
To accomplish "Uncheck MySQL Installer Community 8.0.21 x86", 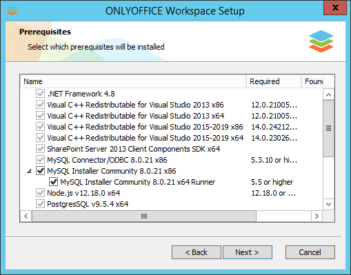I will click(x=40, y=171).
